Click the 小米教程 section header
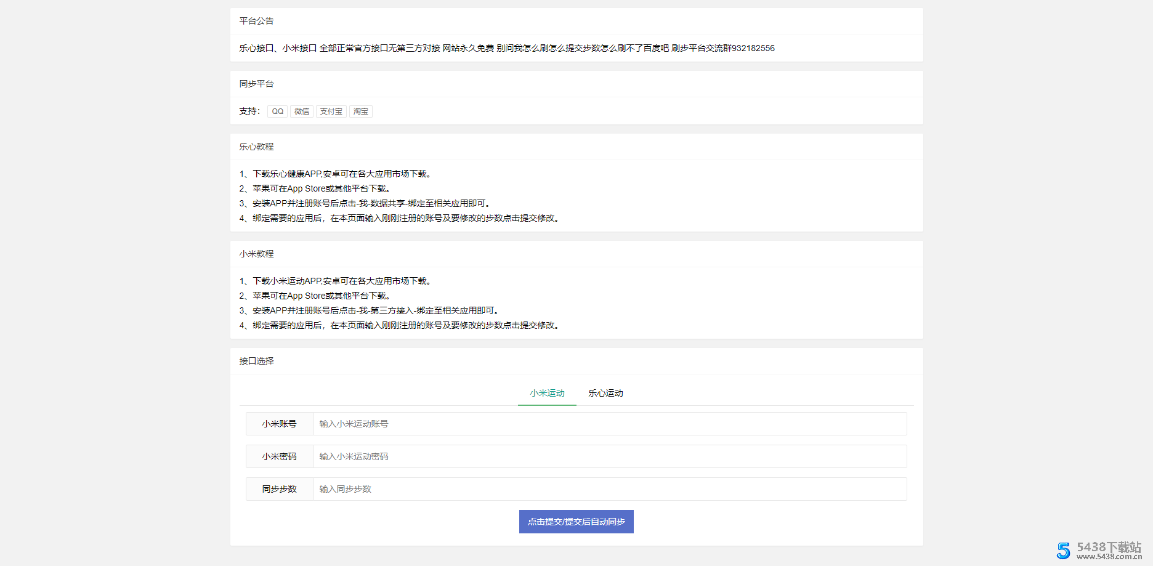The width and height of the screenshot is (1153, 566). [256, 253]
